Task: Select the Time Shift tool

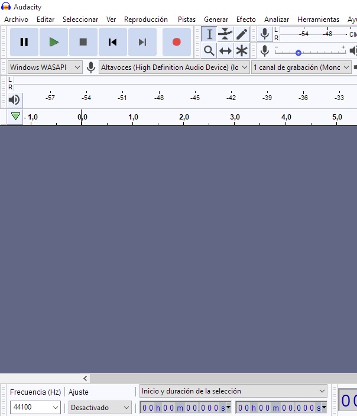Action: [225, 50]
